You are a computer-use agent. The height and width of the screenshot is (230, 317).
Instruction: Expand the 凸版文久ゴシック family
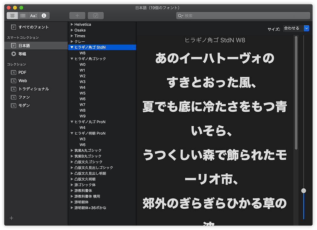(x=72, y=162)
